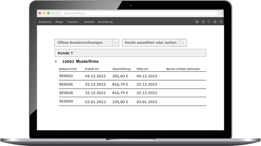The image size is (261, 146).
Task: Click RE0029 due date 03.01.2023
Action: (x=147, y=102)
